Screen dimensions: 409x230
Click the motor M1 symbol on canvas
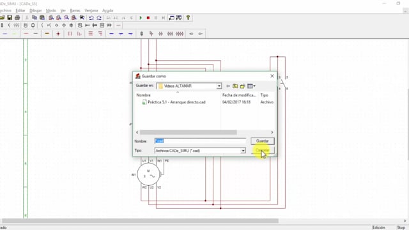[x=148, y=174]
